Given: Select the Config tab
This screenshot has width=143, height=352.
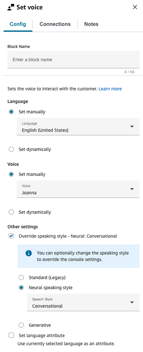Looking at the screenshot, I should point(18,24).
